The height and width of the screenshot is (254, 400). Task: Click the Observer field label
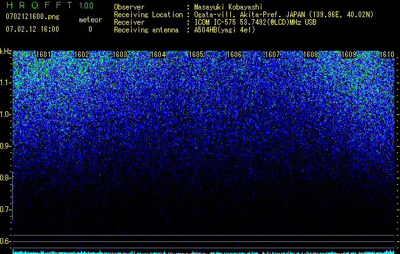(129, 7)
